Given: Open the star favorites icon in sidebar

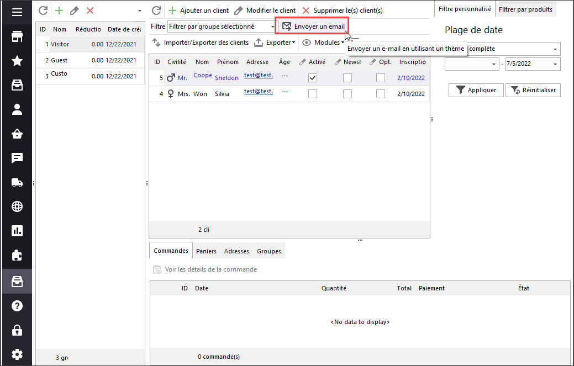Looking at the screenshot, I should pyautogui.click(x=17, y=61).
